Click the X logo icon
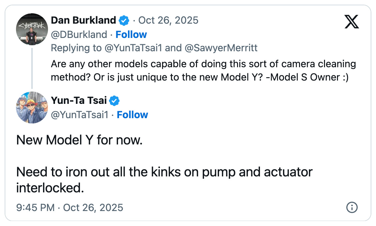 point(351,22)
